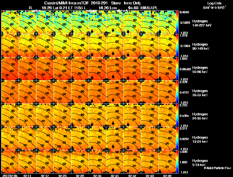Open the 55-90 keV image panel at 07:29

[80, 69]
